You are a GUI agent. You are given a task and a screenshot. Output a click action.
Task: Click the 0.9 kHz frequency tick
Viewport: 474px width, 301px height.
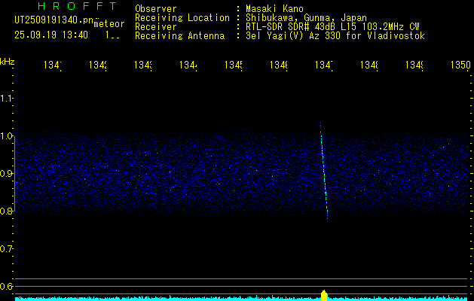(7, 174)
